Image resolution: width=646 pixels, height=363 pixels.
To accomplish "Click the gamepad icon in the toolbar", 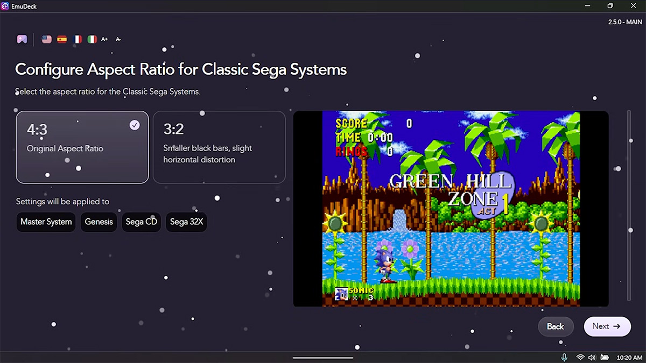I will [x=22, y=39].
